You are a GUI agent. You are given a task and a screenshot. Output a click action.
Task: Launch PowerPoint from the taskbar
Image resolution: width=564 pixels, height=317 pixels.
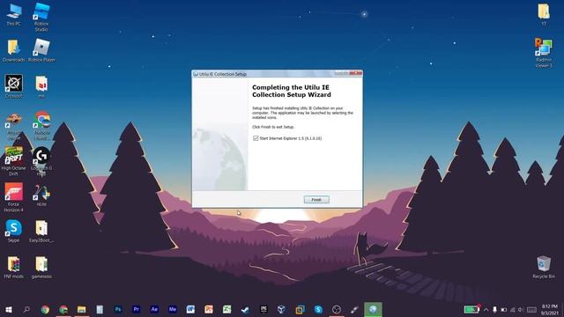(x=209, y=309)
